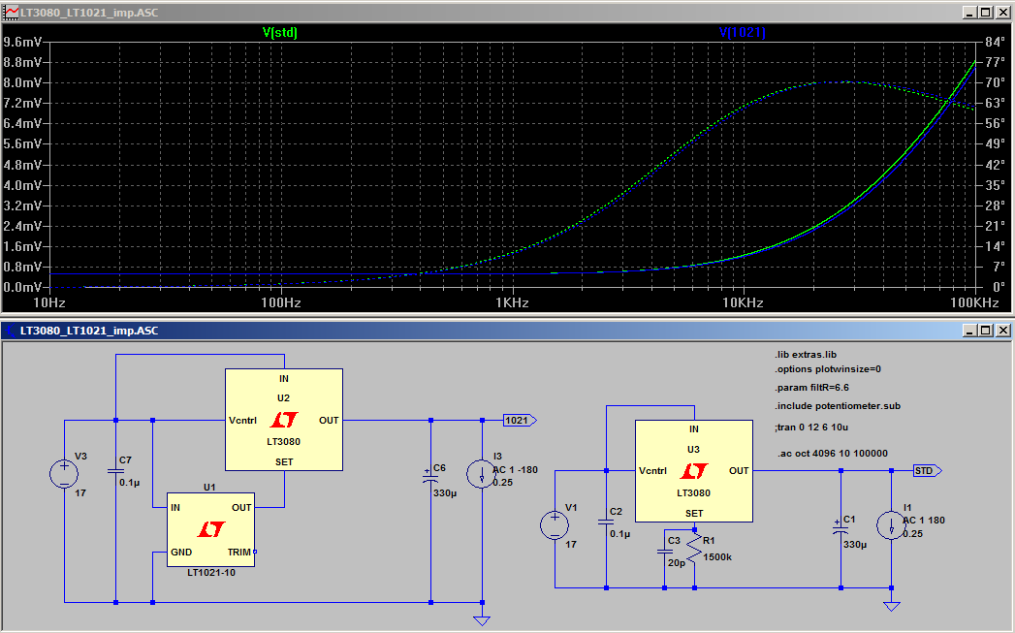Screen dimensions: 1015x633
Task: Select capacitor C6 symbol
Action: (x=430, y=478)
